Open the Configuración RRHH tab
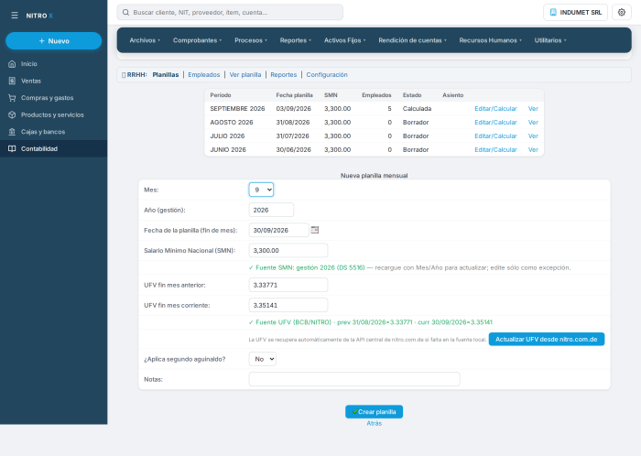Viewport: 641px width, 456px height. coord(327,75)
